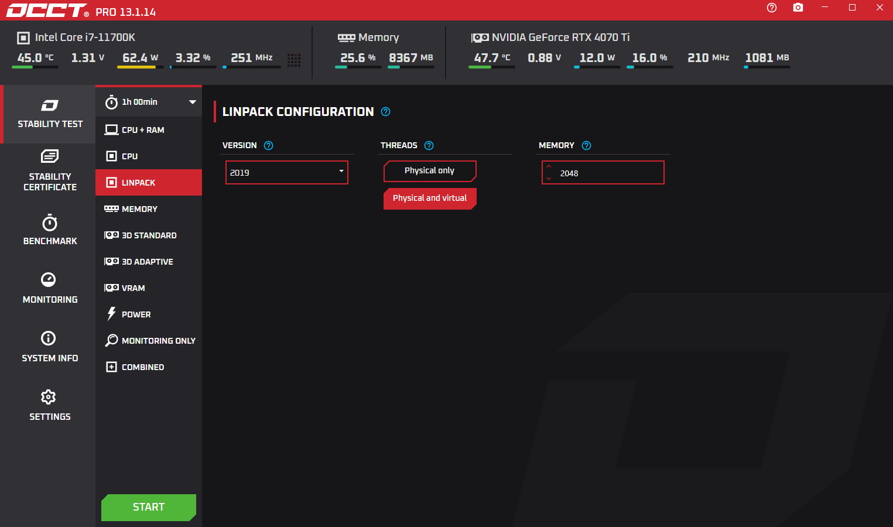Click the stopwatch icon beside 1h 00min
The height and width of the screenshot is (527, 893).
[111, 102]
